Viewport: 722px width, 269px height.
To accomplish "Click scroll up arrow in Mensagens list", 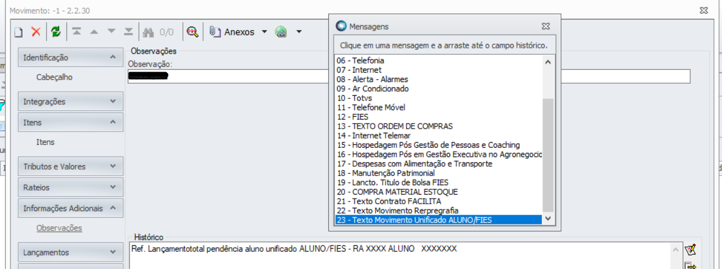I will pyautogui.click(x=548, y=62).
